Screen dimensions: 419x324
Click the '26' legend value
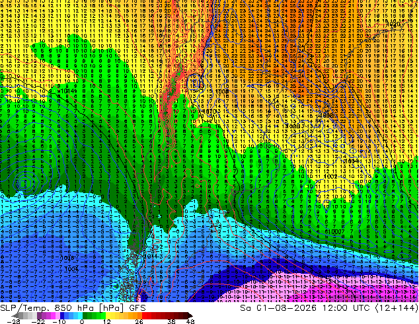(139, 321)
